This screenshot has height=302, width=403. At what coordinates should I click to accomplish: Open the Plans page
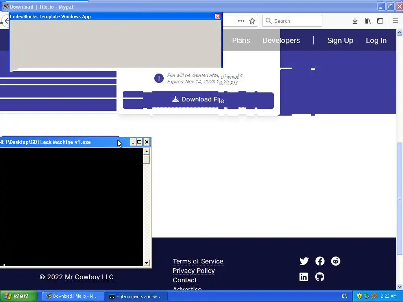[x=241, y=41]
